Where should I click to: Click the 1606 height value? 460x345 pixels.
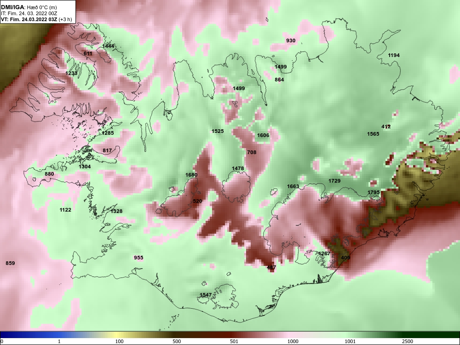(263, 135)
